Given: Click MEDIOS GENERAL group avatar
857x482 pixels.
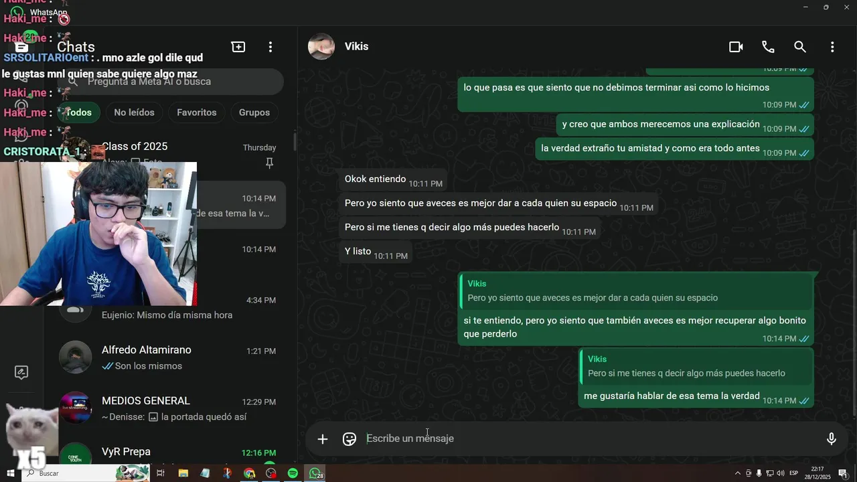Looking at the screenshot, I should click(x=75, y=408).
